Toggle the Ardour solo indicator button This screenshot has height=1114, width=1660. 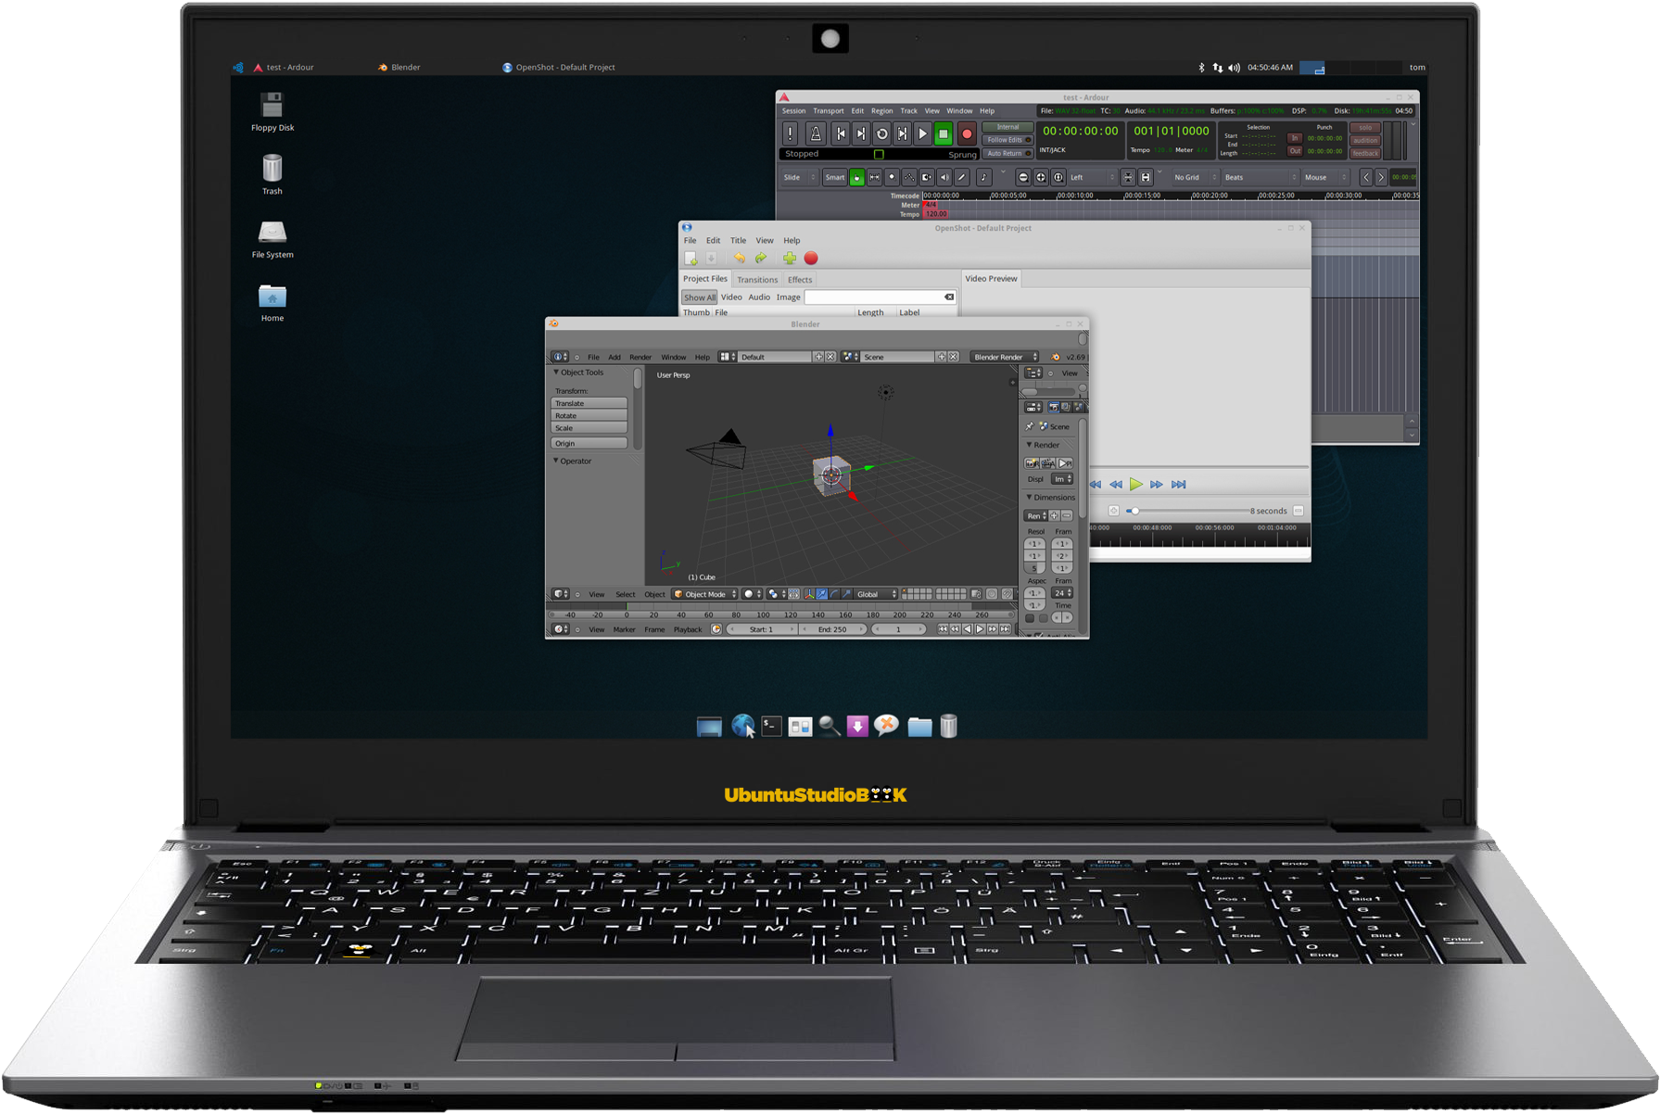pyautogui.click(x=1364, y=128)
